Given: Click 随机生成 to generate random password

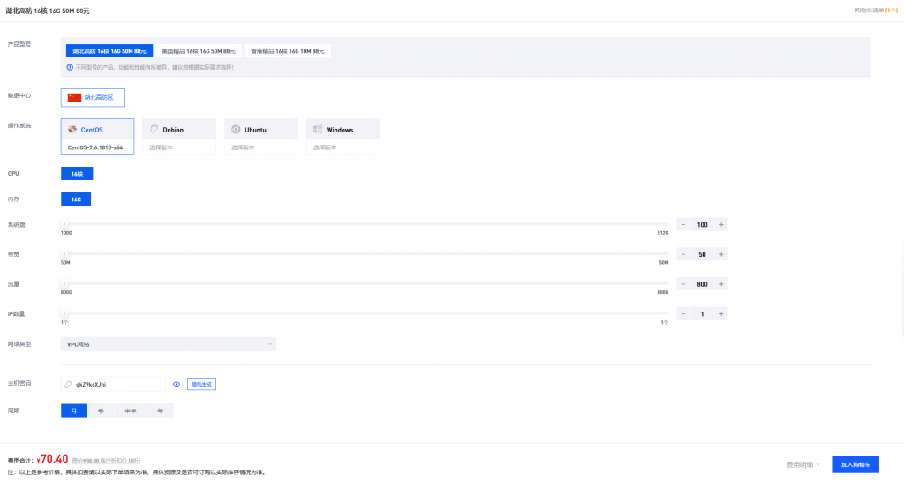Looking at the screenshot, I should tap(201, 384).
